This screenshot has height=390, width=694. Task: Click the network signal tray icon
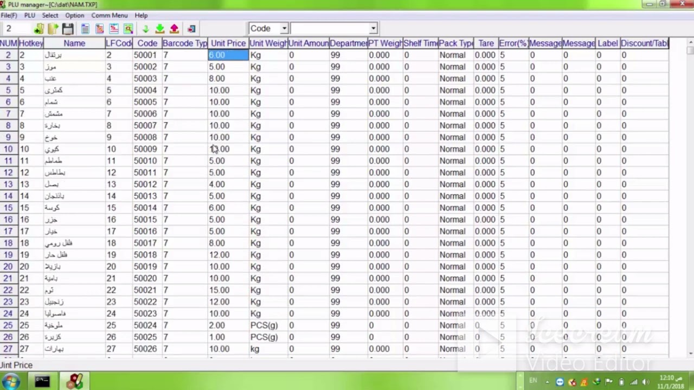click(633, 382)
